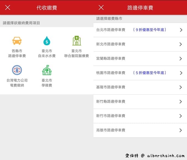Close the 代收繳費 screen with X

coord(8,8)
